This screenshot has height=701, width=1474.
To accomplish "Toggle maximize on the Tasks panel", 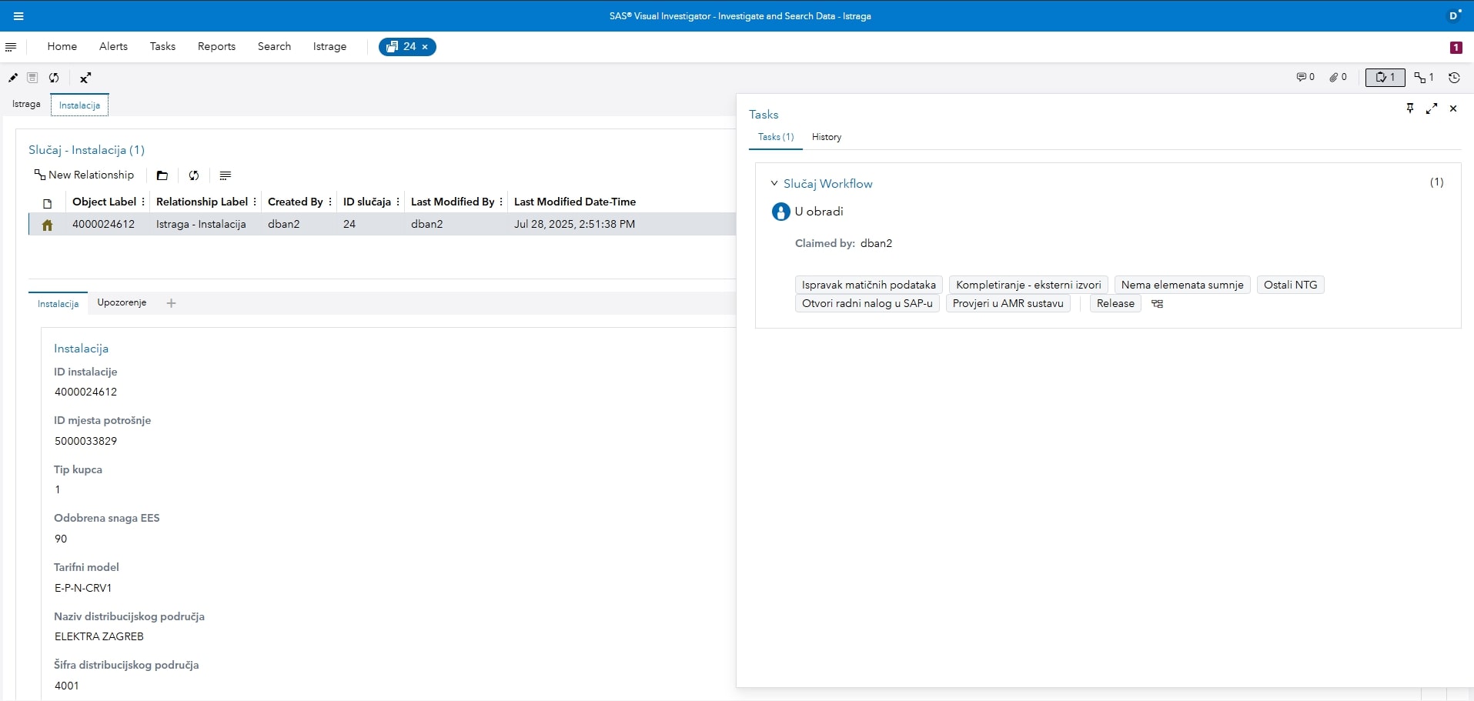I will click(1432, 108).
